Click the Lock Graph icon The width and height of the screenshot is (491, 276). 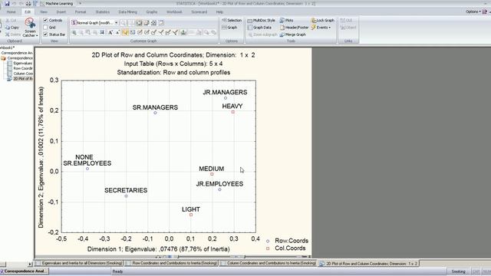(314, 21)
